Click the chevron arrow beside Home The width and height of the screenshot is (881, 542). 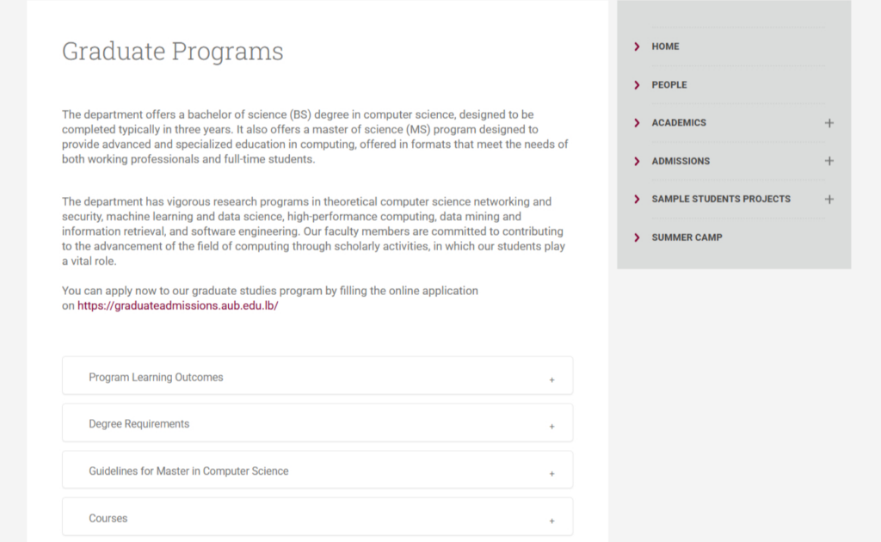click(637, 46)
